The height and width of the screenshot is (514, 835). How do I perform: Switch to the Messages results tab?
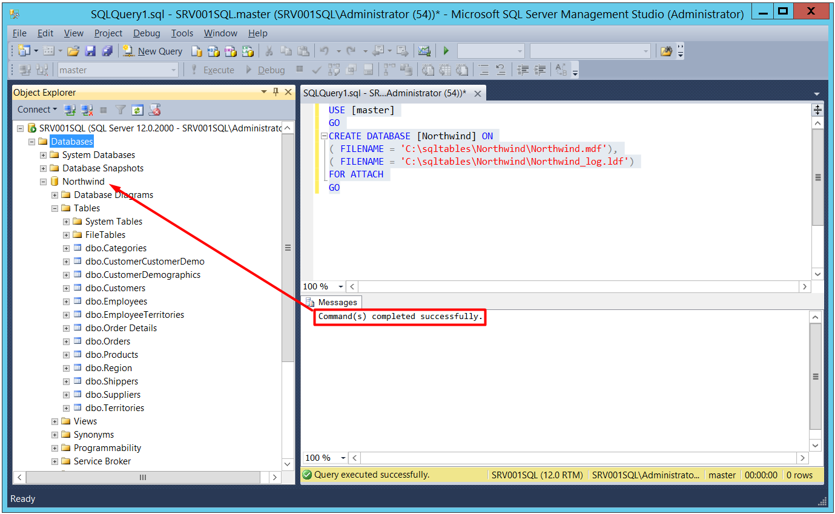(x=332, y=302)
